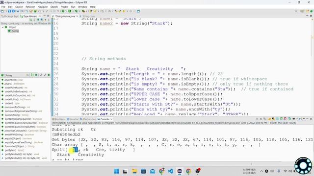The height and width of the screenshot is (176, 314).
Task: Open the Java perspective icon
Action: (308, 11)
